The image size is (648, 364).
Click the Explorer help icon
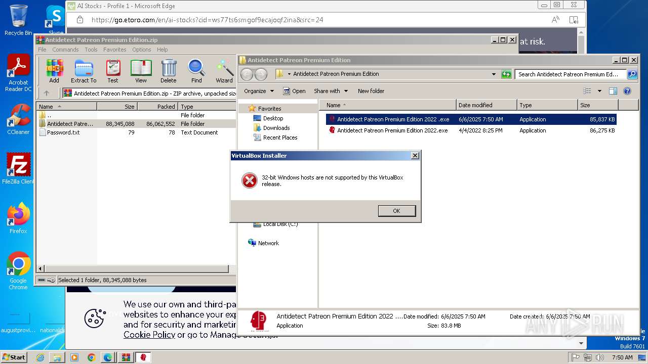coord(627,91)
